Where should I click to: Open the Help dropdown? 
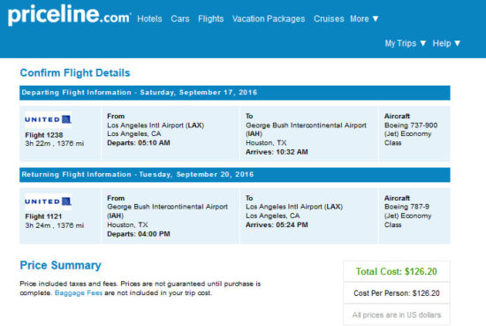(446, 43)
